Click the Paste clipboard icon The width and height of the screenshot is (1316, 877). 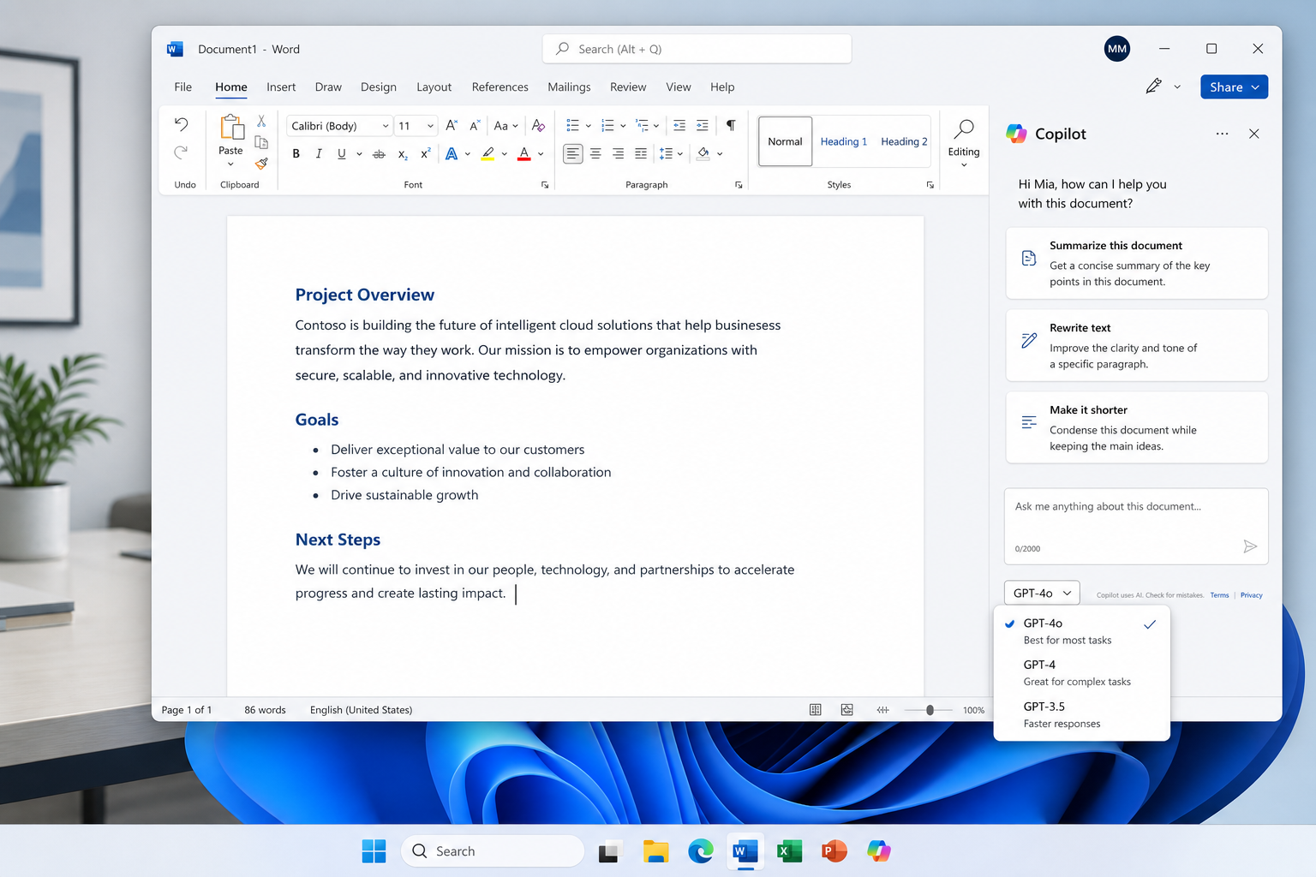pyautogui.click(x=231, y=128)
